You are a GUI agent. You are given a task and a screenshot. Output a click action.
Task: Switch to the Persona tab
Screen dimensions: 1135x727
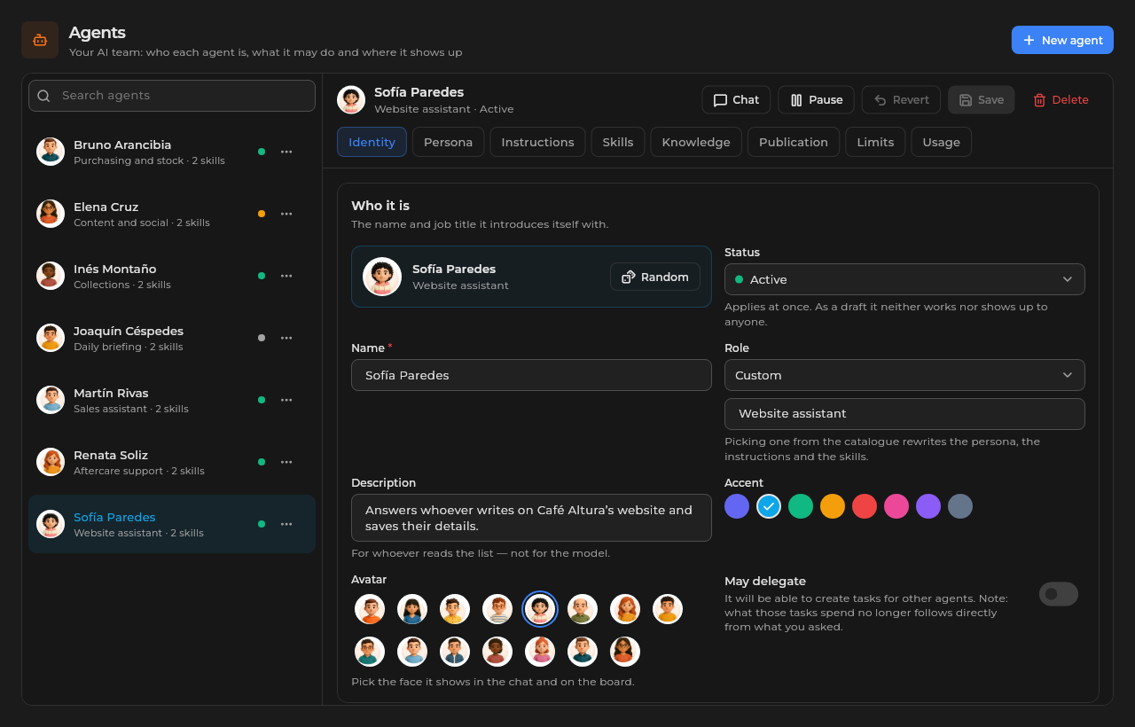(448, 142)
